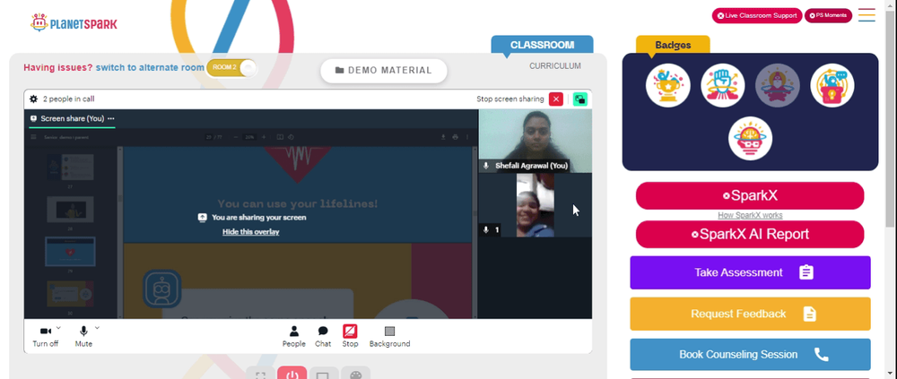
Task: Click Shefali Agrawal video tile
Action: tap(535, 141)
